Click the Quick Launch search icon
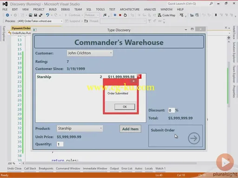The width and height of the screenshot is (238, 178). [211, 4]
